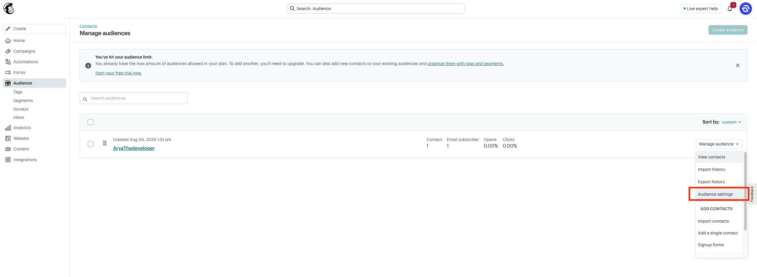Choose Import history in the dropdown

[x=719, y=169]
